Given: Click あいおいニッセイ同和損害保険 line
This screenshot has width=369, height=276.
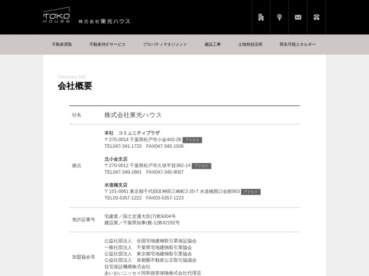Looking at the screenshot, I should pyautogui.click(x=153, y=273).
